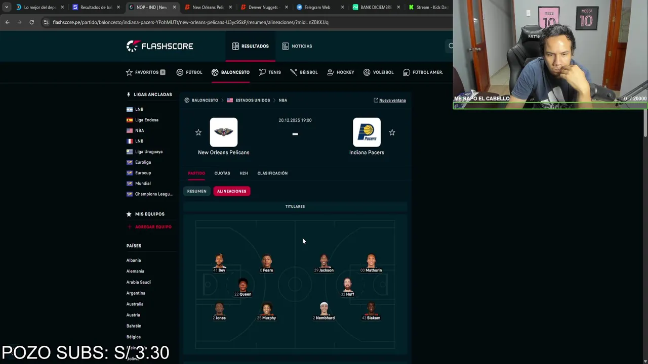Select Albania in countries list
The image size is (648, 364).
134,260
